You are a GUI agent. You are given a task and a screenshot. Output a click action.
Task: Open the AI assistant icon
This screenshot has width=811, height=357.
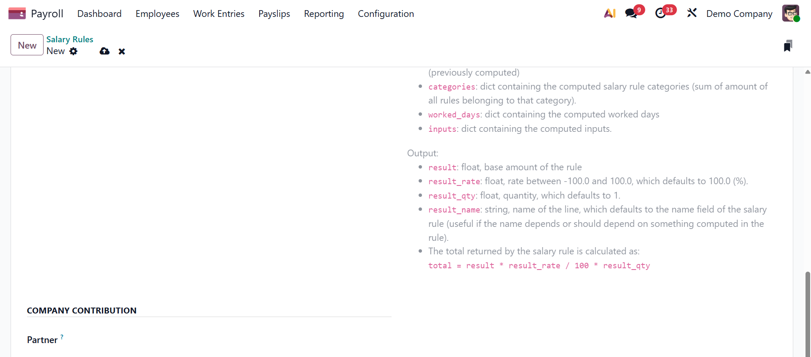(610, 14)
